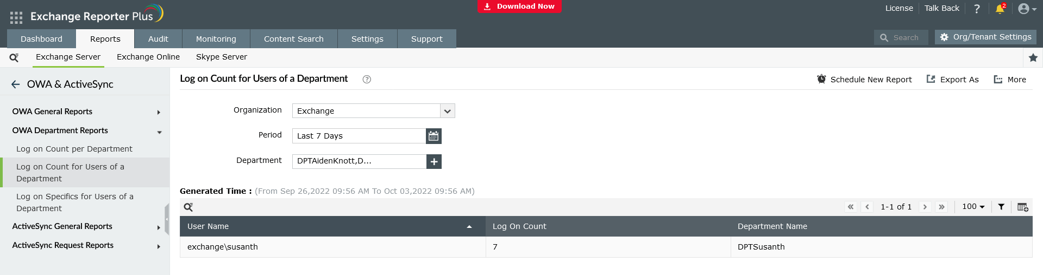Click the report help icon beside the title

(367, 80)
